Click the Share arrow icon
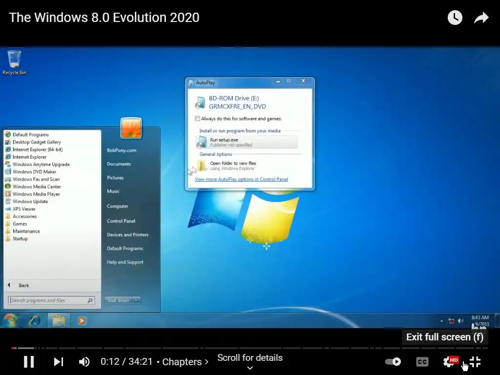 481,18
